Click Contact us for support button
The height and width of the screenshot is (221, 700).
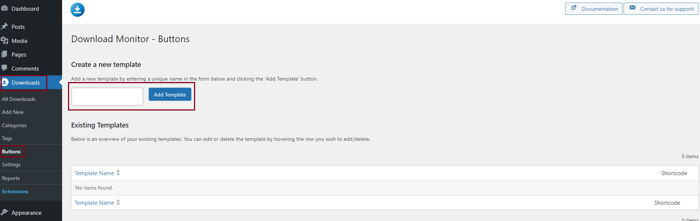(x=661, y=9)
